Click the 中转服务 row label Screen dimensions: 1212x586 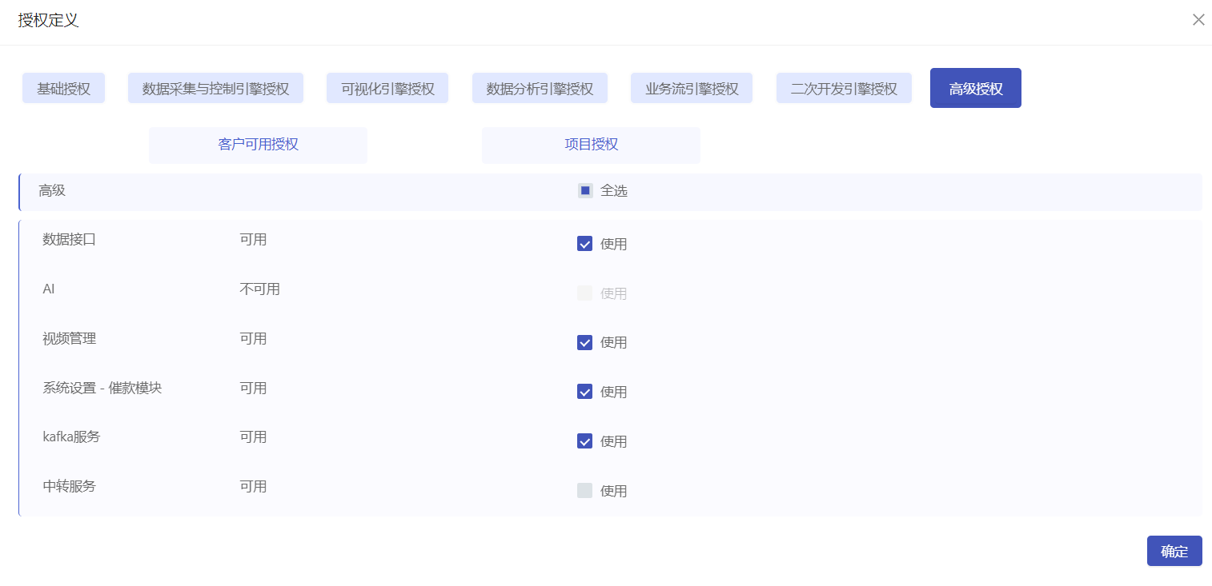coord(69,486)
